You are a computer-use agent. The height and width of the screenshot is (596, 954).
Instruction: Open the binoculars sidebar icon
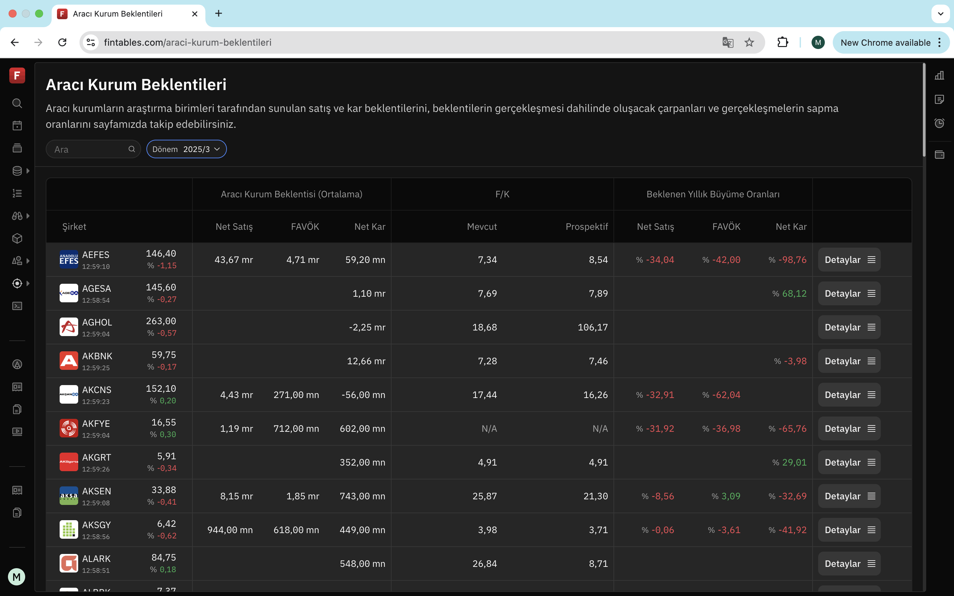[17, 216]
